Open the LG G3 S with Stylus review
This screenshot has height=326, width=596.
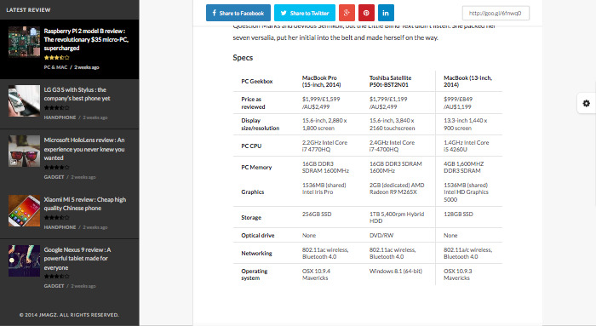click(x=77, y=94)
